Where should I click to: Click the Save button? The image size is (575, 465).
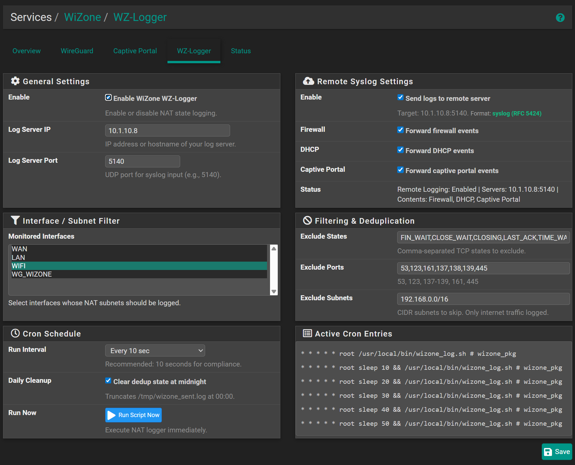(556, 451)
